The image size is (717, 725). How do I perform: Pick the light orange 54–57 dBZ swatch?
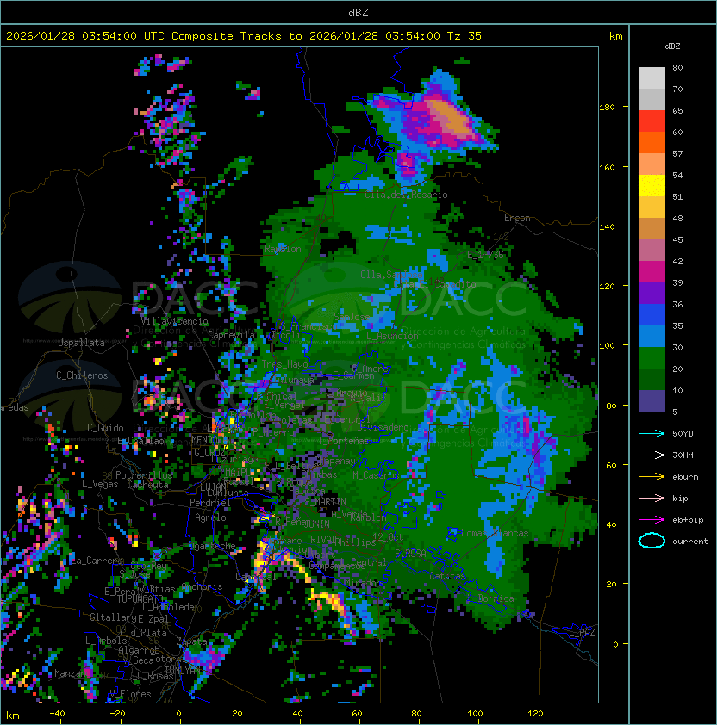tap(652, 164)
